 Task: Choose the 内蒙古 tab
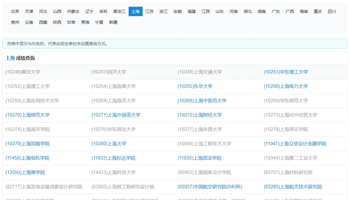tap(73, 11)
